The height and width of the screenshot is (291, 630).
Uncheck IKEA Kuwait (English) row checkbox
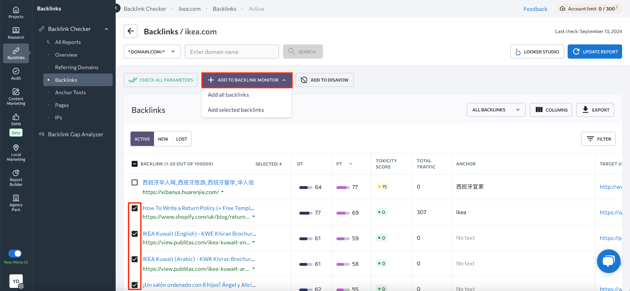coord(134,234)
